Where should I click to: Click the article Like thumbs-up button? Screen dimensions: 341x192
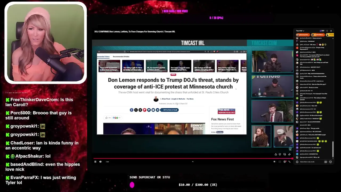[x=108, y=118]
